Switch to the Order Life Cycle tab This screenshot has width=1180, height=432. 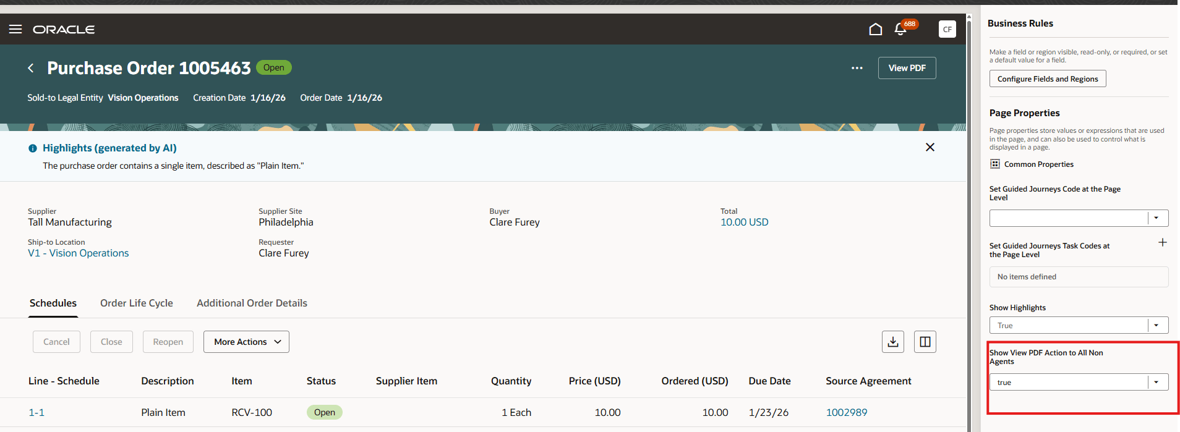click(x=137, y=303)
